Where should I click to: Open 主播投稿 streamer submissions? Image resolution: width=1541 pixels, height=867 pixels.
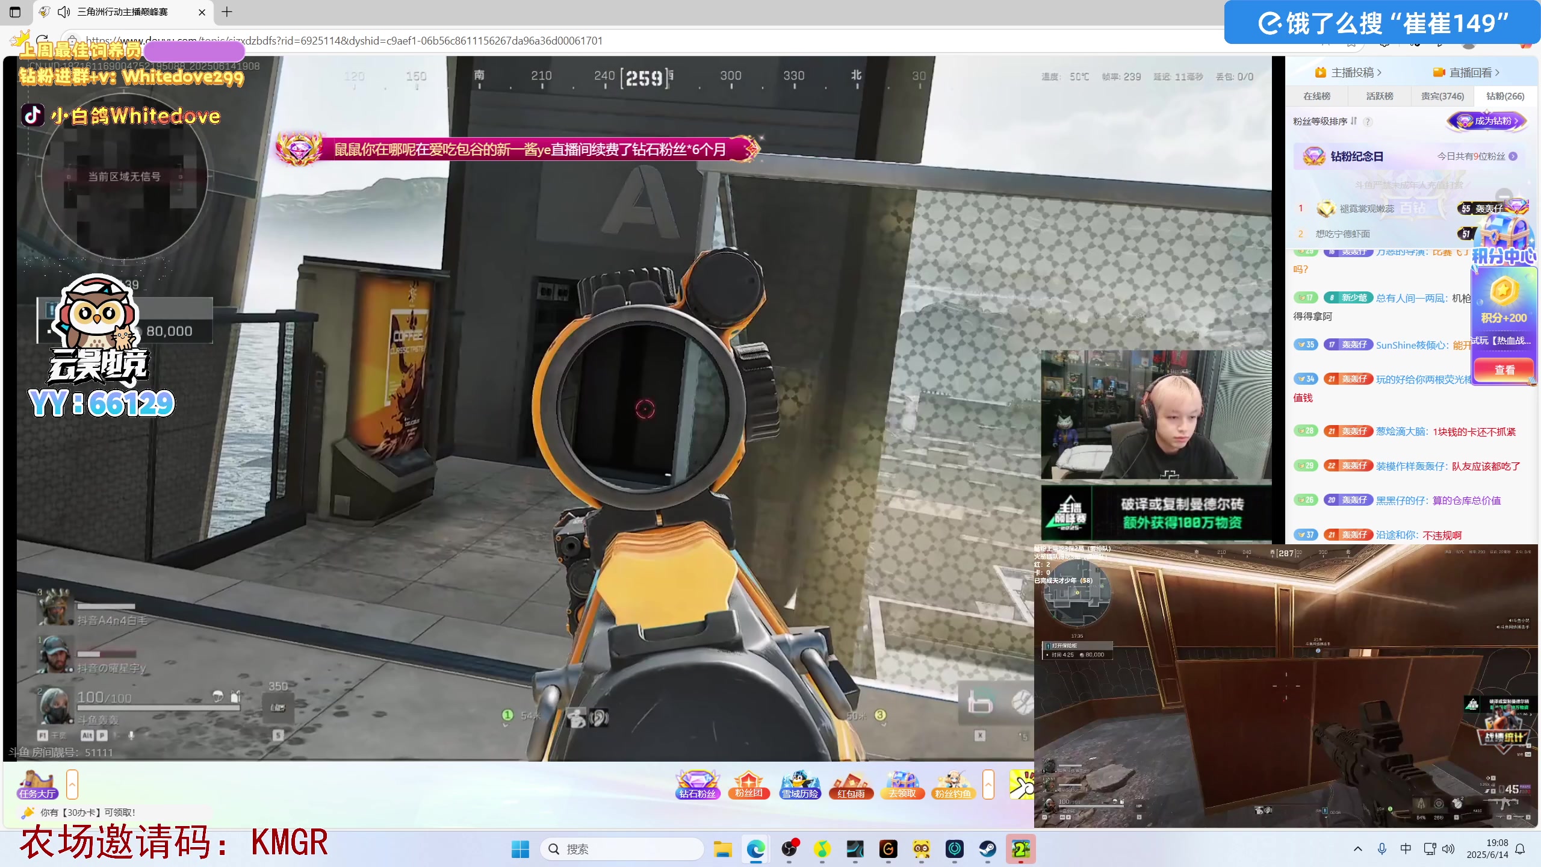pos(1348,72)
